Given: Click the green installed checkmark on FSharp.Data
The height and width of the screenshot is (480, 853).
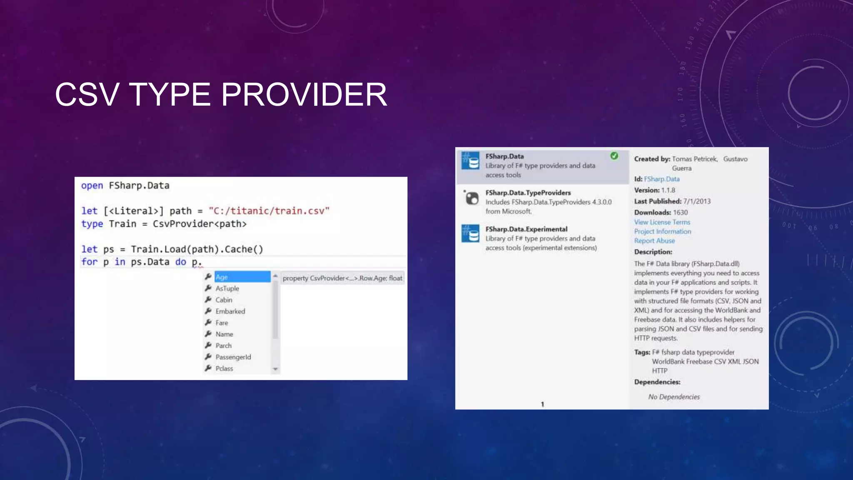Looking at the screenshot, I should click(614, 156).
